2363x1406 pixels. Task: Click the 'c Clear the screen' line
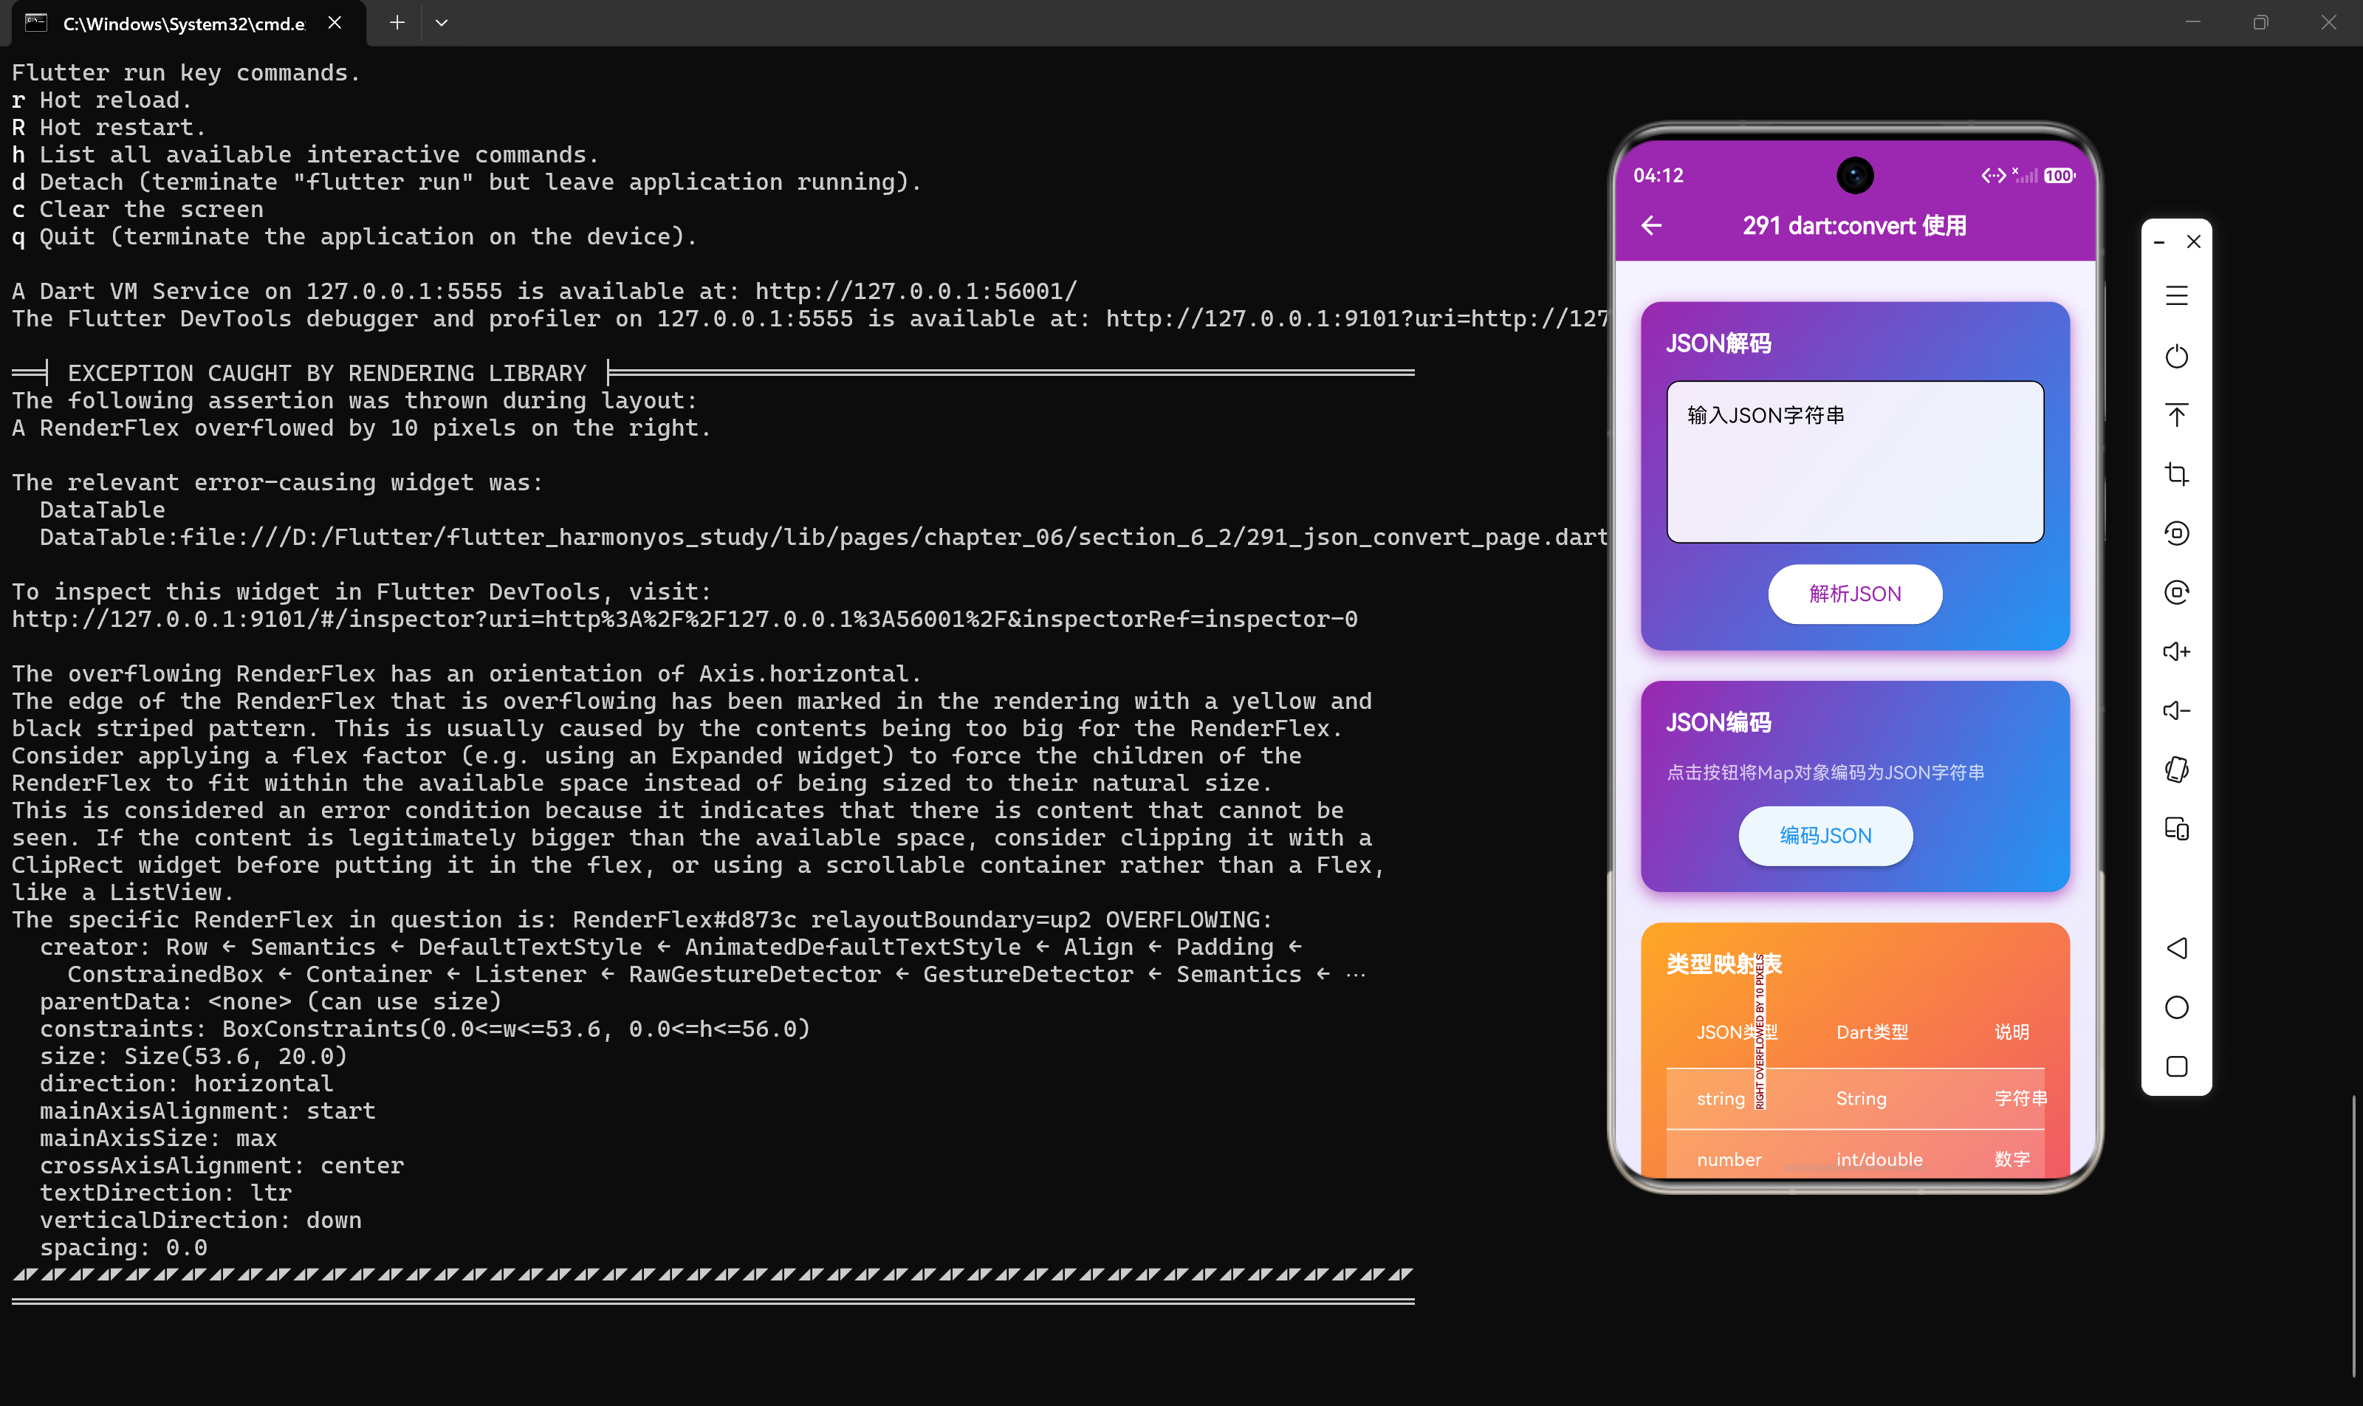click(x=137, y=210)
